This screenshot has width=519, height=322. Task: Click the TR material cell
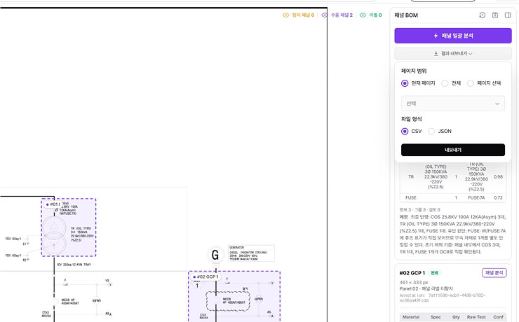coord(411,177)
